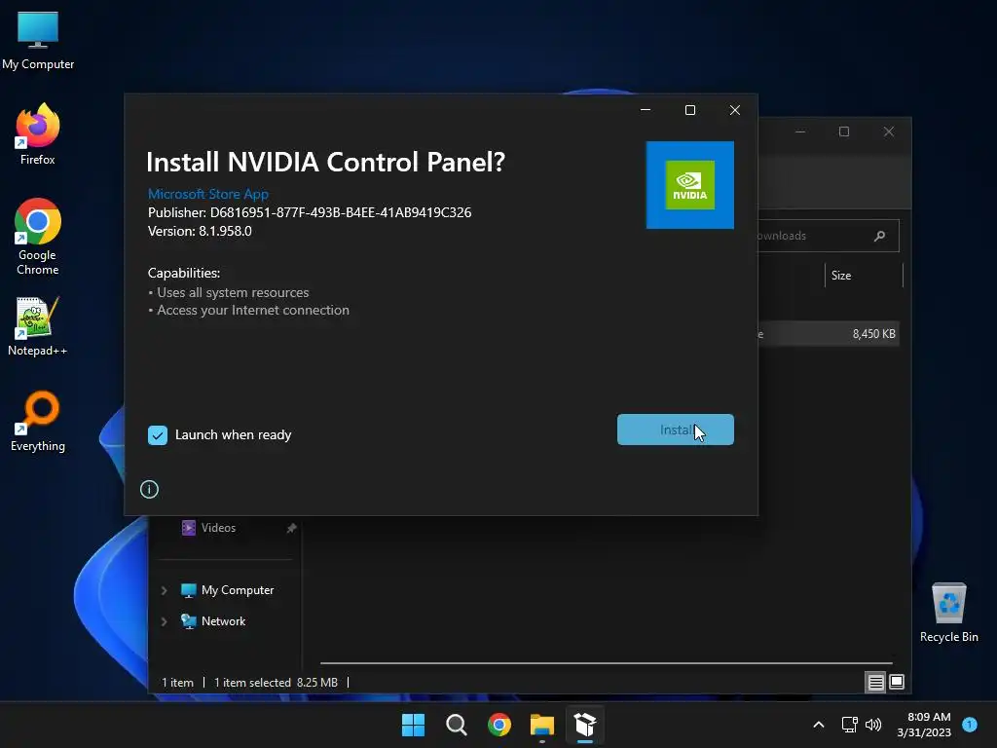Screen dimensions: 997x748
Task: Open the Notepad++ desktop shortcut
Action: (38, 327)
